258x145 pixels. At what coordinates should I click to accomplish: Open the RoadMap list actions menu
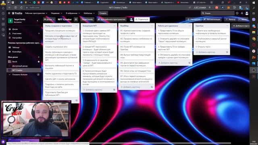click(152, 26)
